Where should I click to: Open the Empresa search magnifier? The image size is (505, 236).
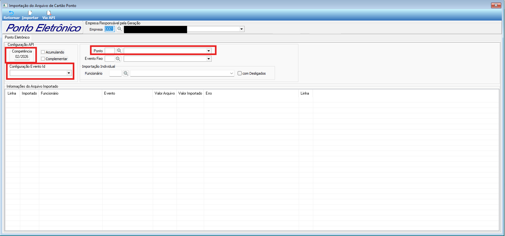coord(120,29)
